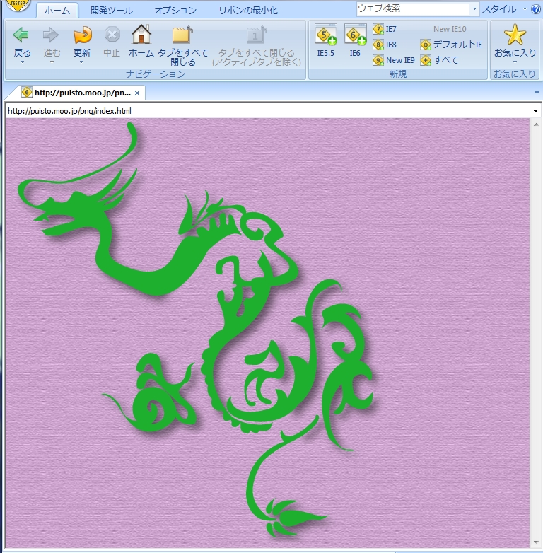
Task: Switch to the オプション ribbon tab
Action: 175,11
